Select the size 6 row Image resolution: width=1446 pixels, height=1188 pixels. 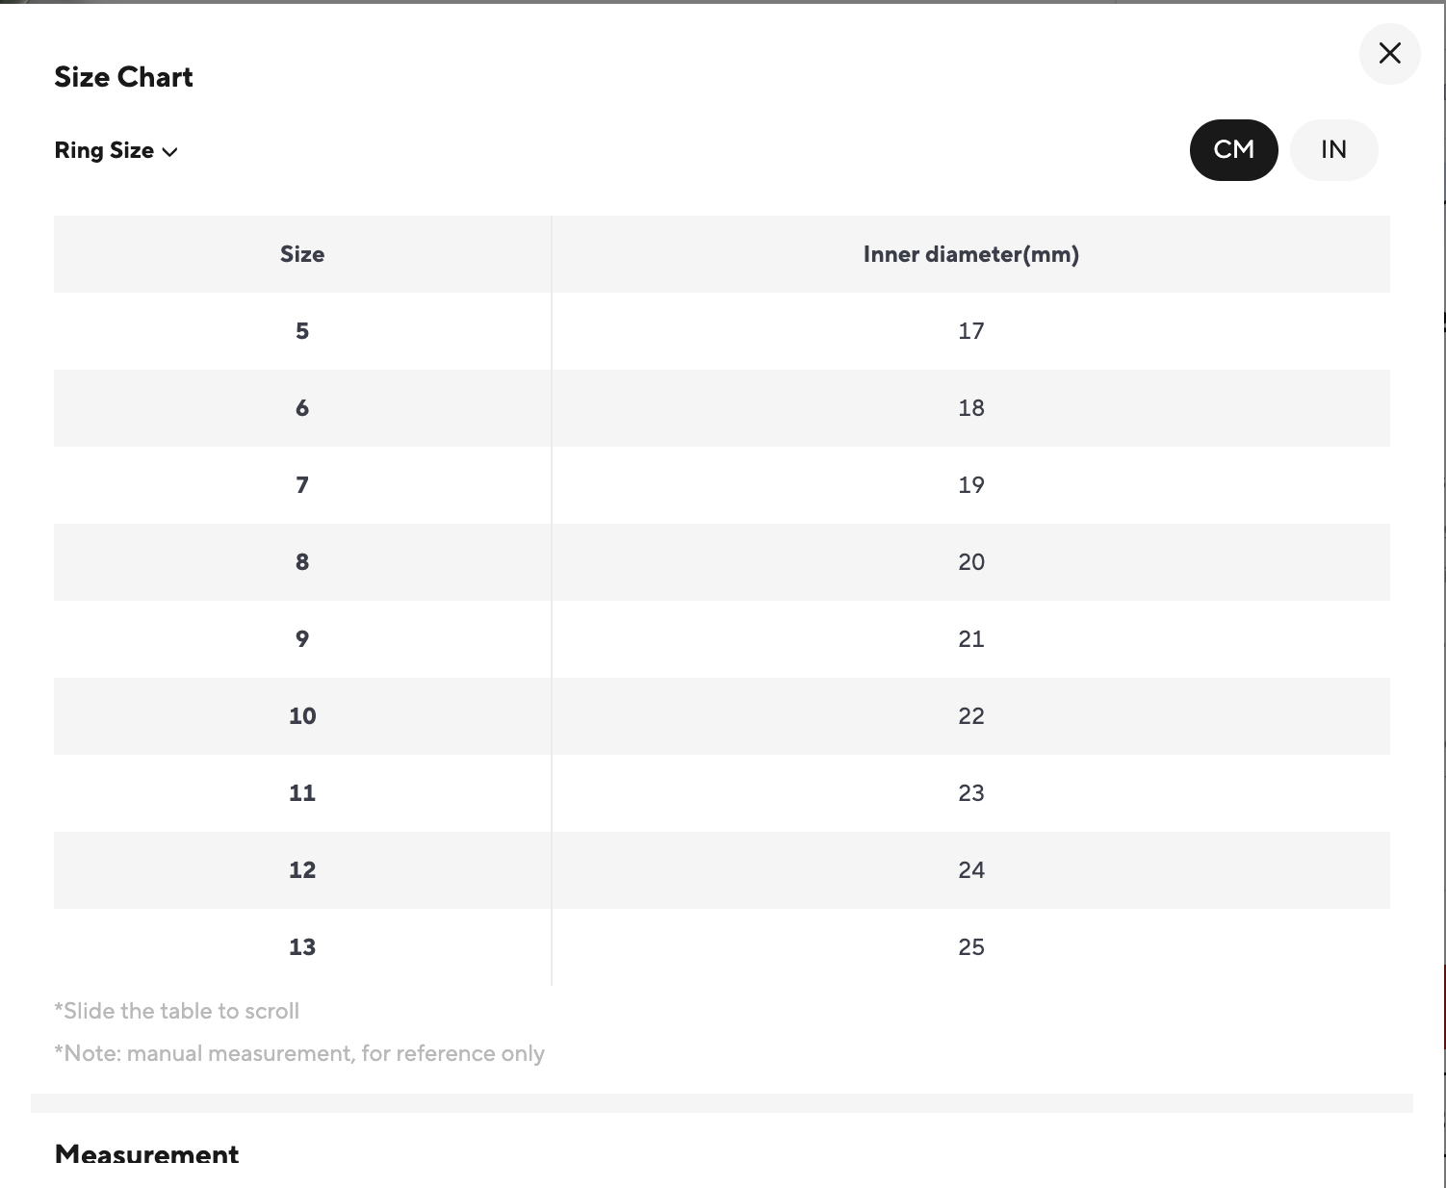click(302, 408)
